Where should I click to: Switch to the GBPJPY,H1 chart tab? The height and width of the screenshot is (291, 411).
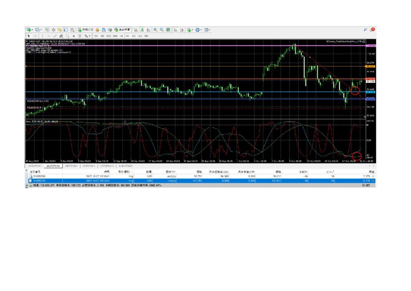pos(71,166)
